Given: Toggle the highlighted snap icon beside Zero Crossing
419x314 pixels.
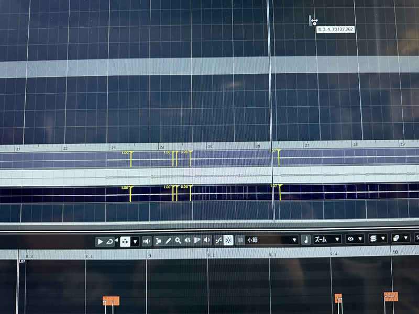Looking at the screenshot, I should (228, 240).
